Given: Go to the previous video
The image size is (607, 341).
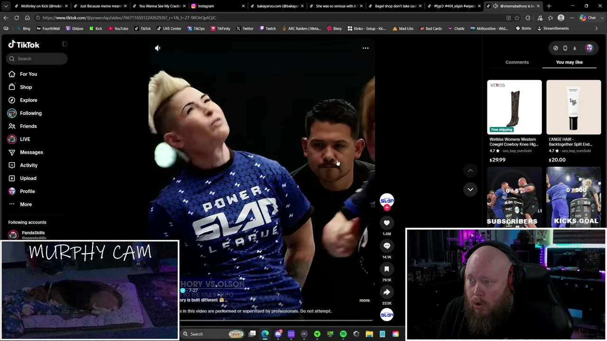Looking at the screenshot, I should (470, 170).
